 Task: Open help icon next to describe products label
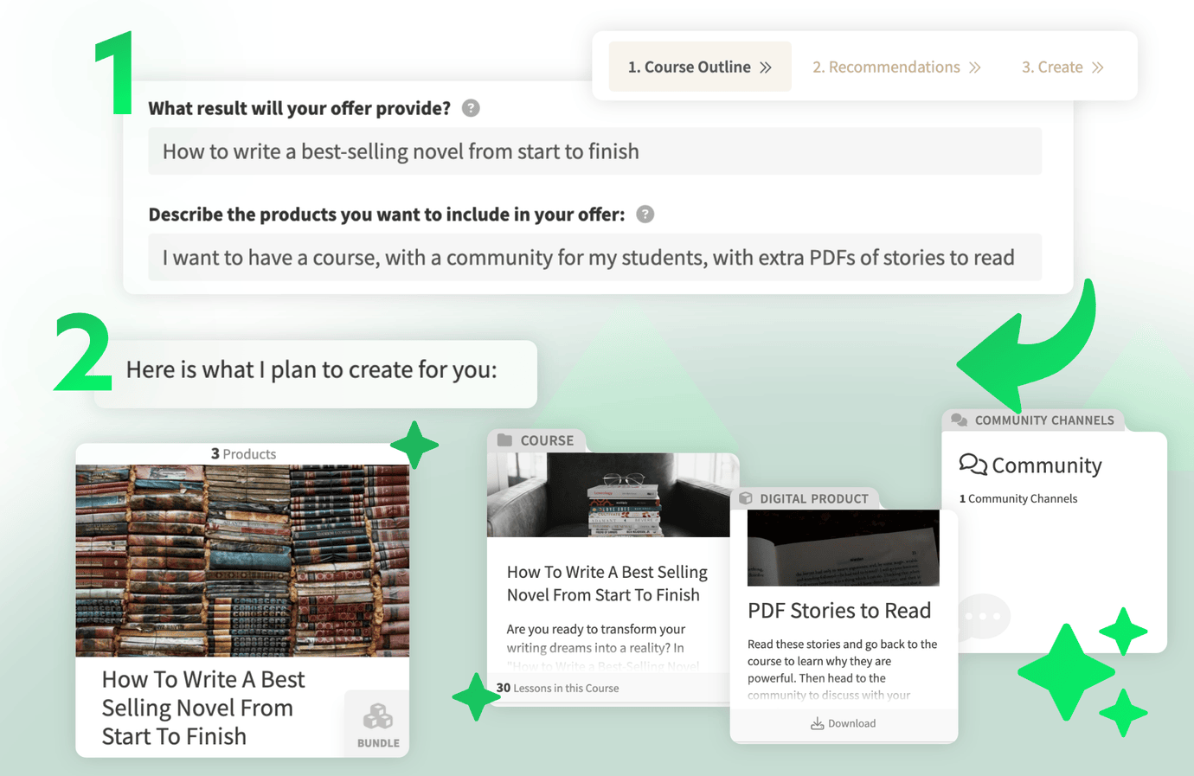coord(645,215)
